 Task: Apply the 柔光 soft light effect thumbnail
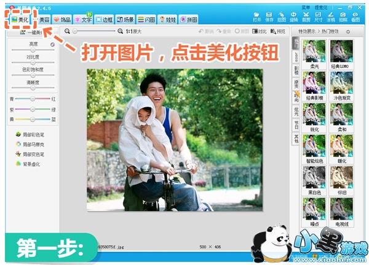click(314, 54)
